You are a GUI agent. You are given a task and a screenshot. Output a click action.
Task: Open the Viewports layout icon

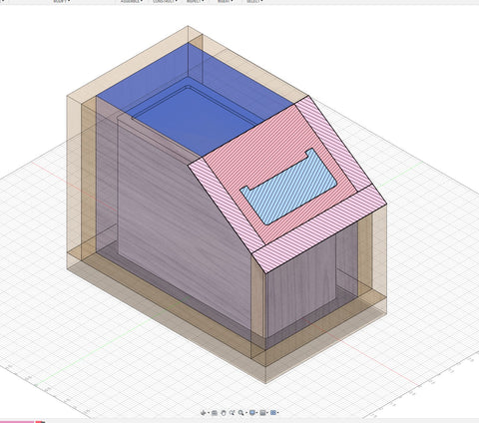coord(273,412)
